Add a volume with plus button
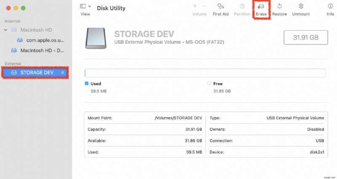This screenshot has height=179, width=337. pos(195,6)
